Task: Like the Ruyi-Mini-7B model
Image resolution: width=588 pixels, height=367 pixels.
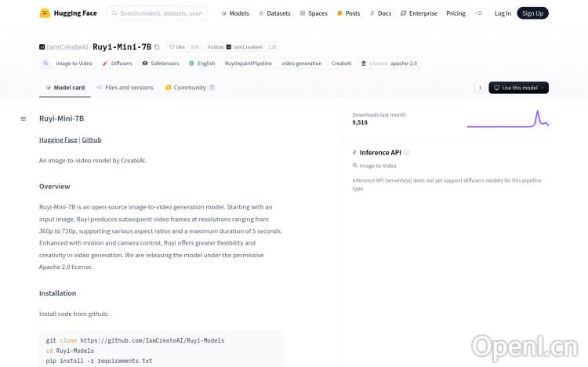Action: 177,47
